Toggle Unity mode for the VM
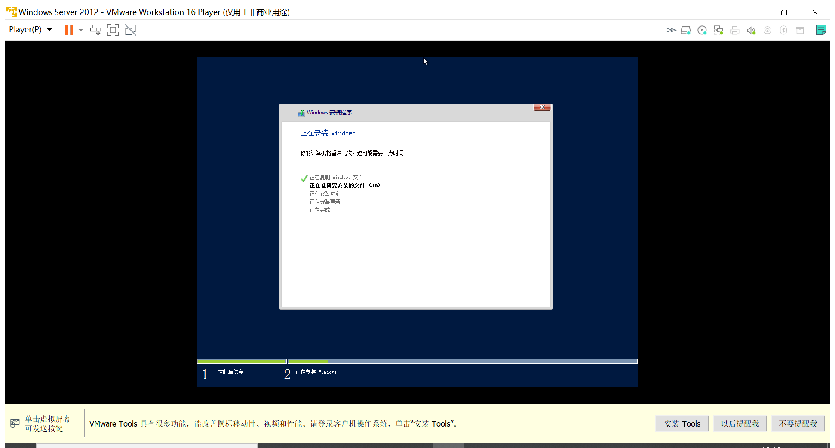 (130, 30)
